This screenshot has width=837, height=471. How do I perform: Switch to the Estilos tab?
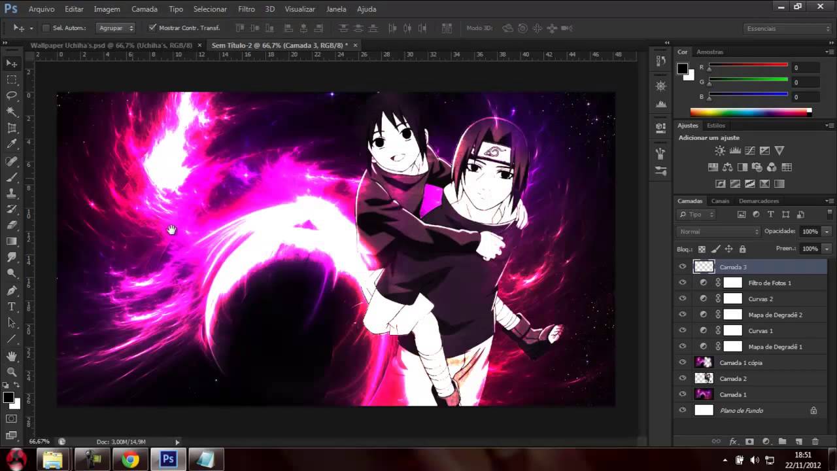click(716, 125)
